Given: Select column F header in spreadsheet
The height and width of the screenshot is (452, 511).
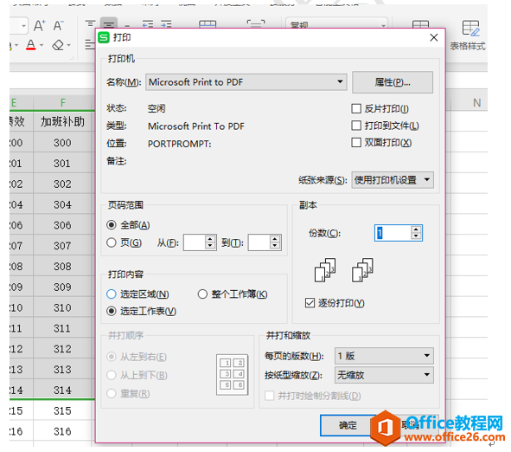Looking at the screenshot, I should pyautogui.click(x=62, y=103).
